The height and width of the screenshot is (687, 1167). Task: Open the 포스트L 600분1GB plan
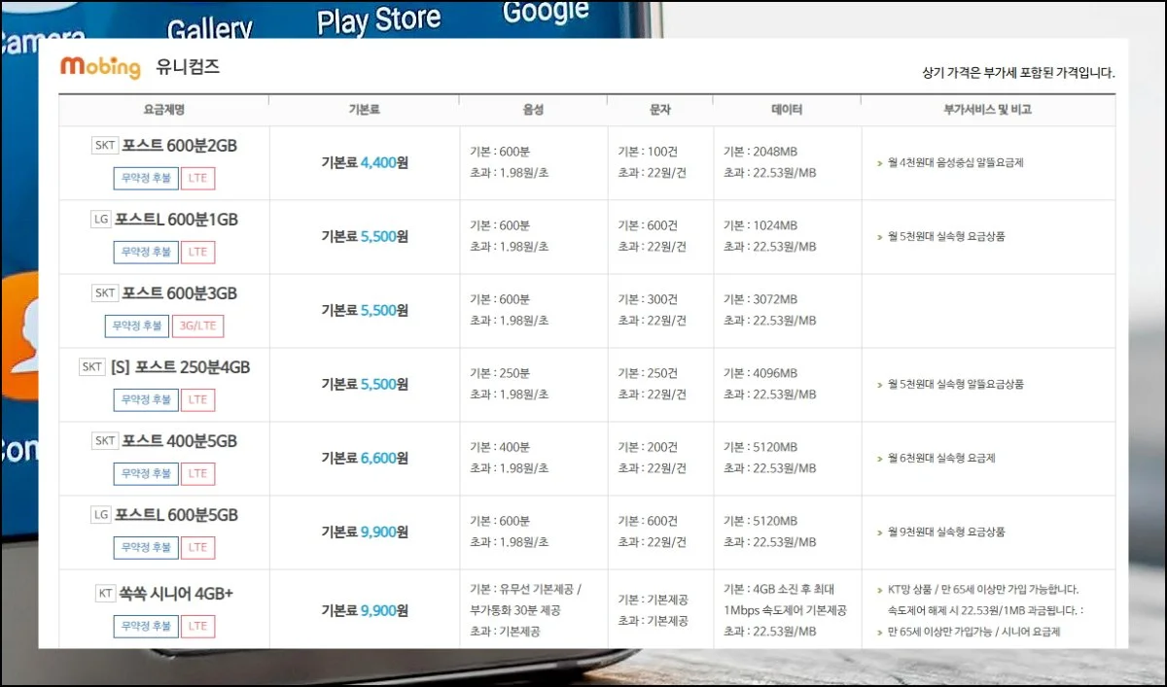click(x=176, y=220)
